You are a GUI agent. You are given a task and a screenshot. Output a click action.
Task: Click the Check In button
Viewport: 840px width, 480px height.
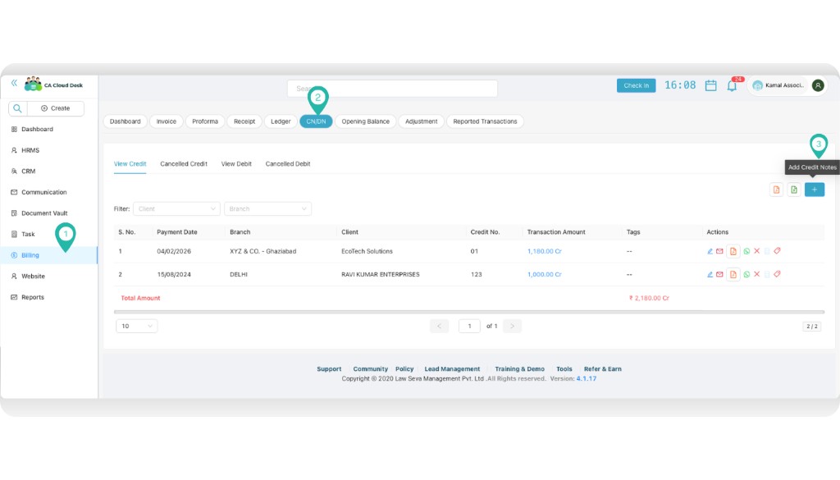click(x=636, y=85)
